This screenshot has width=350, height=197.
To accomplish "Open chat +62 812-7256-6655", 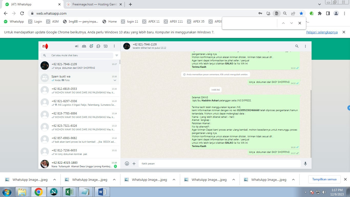I will (79, 152).
